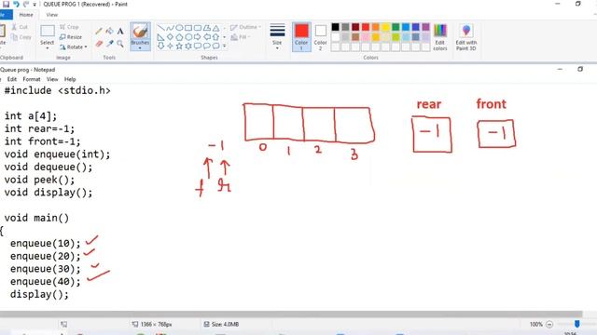Choose the Curve shape
The image size is (597, 335).
coord(170,28)
